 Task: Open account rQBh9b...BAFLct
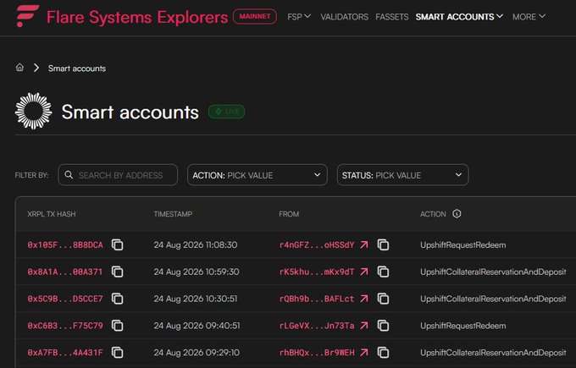pyautogui.click(x=317, y=299)
